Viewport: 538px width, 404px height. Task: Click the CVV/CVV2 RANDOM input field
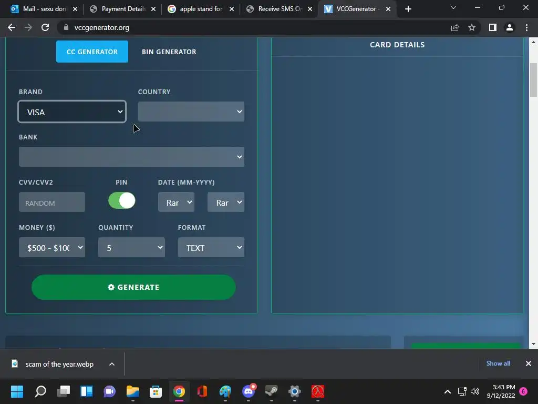tap(52, 202)
